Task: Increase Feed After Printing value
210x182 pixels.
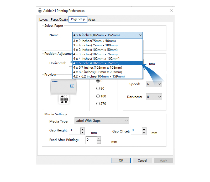Action: pos(99,139)
